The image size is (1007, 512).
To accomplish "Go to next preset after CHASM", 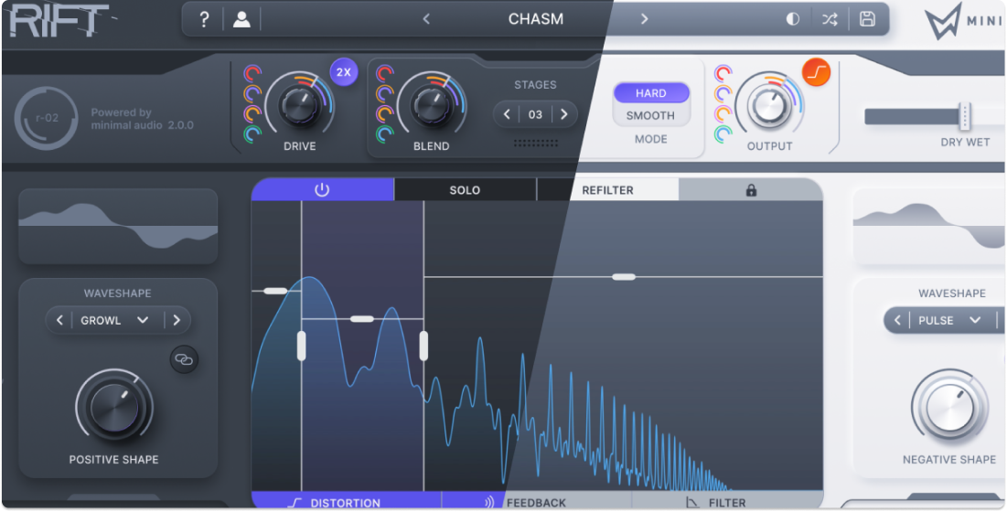I will [644, 19].
